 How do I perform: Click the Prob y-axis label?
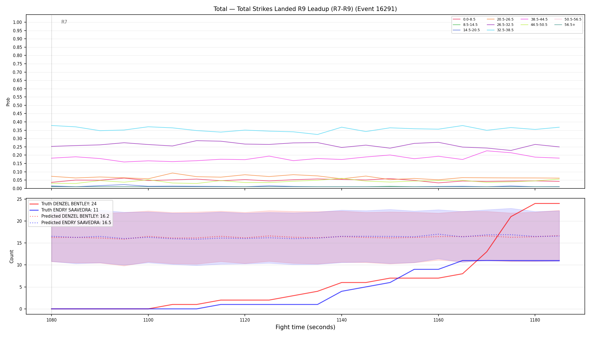pyautogui.click(x=8, y=102)
